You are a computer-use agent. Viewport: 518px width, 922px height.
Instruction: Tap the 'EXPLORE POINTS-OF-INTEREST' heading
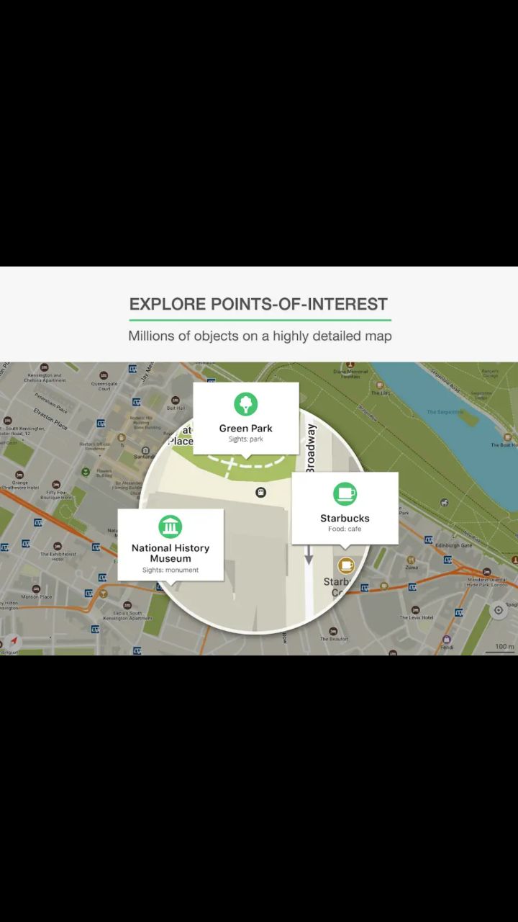[258, 304]
